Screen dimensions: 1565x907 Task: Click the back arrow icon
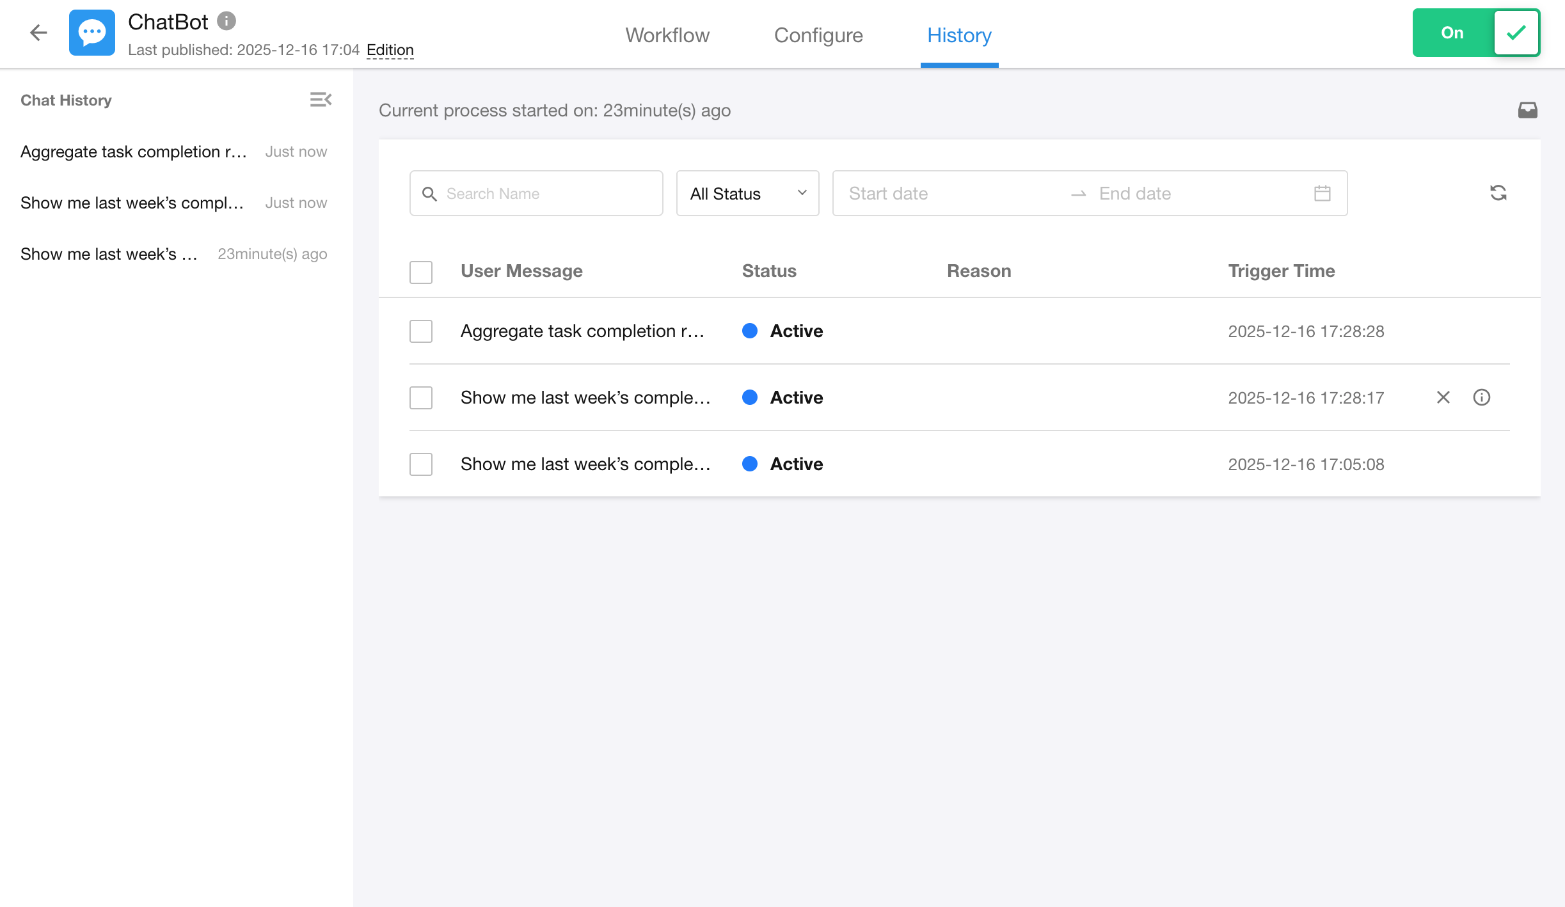coord(38,33)
